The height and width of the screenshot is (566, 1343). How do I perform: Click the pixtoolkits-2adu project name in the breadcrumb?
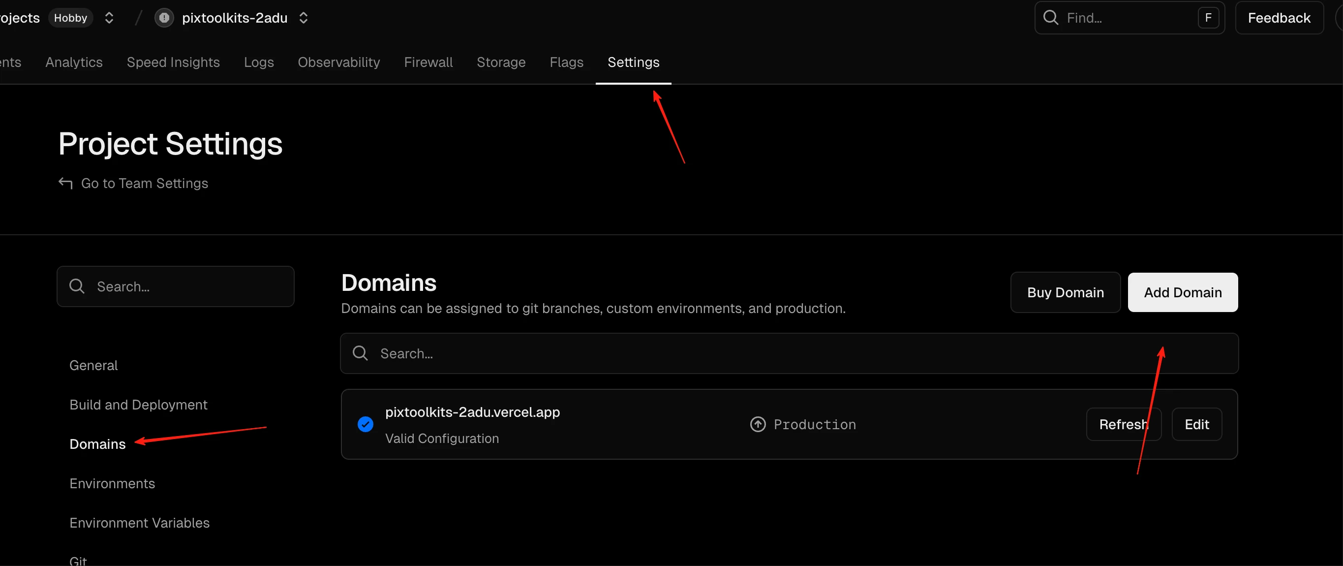coord(235,18)
